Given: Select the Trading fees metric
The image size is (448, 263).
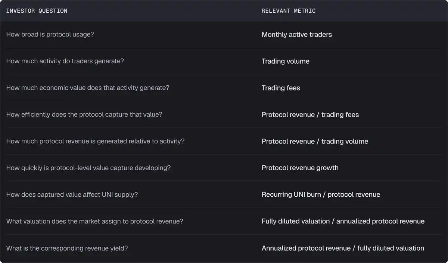Looking at the screenshot, I should [281, 88].
